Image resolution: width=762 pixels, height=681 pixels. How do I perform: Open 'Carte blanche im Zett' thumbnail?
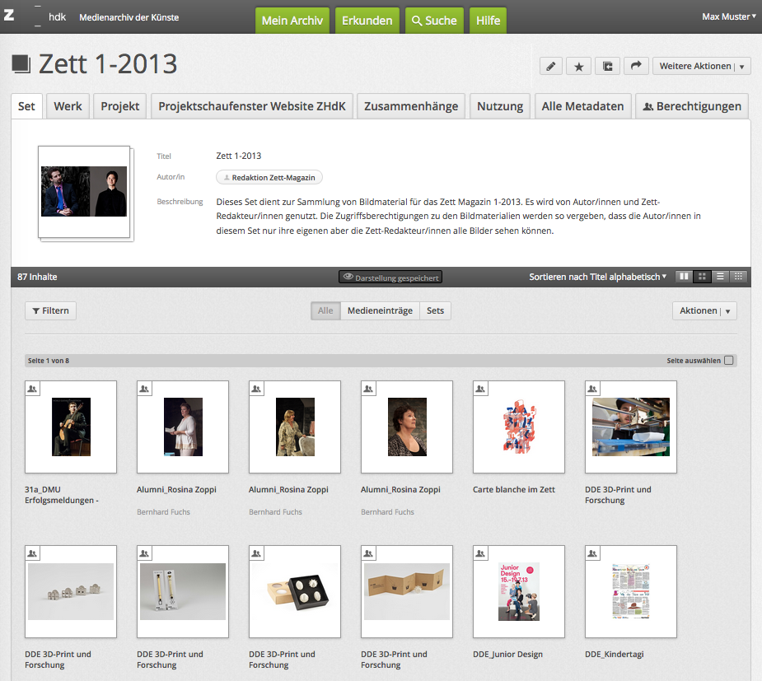(x=519, y=427)
